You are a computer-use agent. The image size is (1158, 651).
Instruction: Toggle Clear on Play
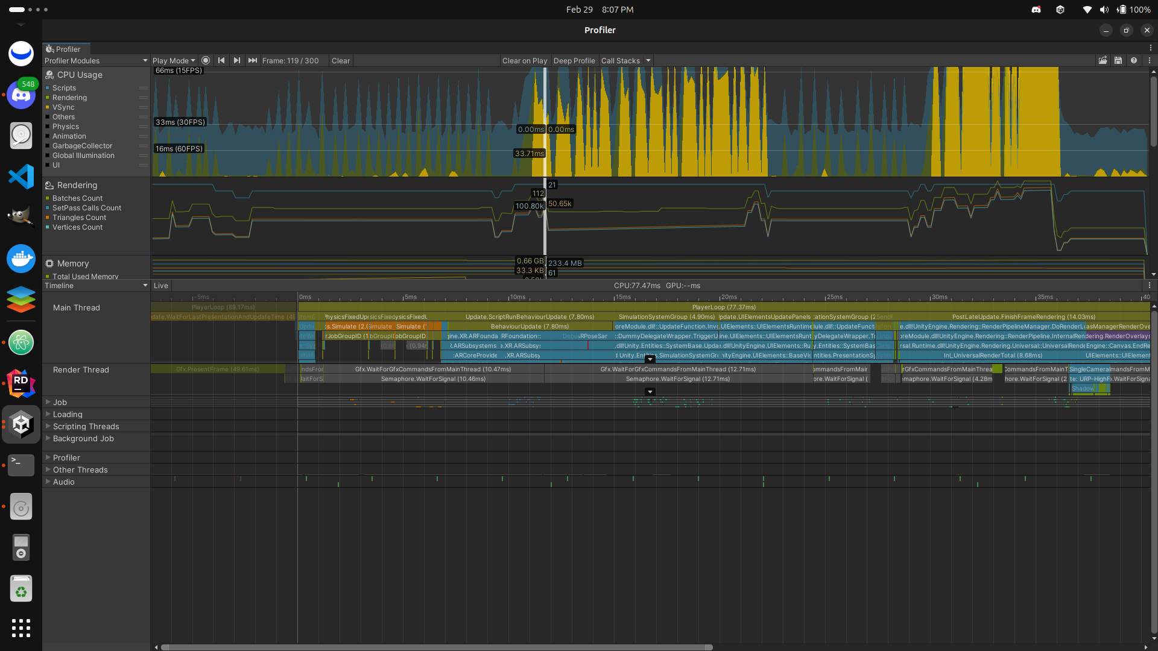[524, 60]
